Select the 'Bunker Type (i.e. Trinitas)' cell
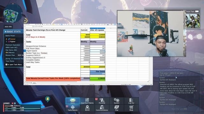The image size is (204, 114). [x=53, y=53]
